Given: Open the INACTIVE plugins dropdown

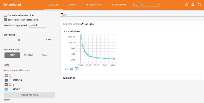Looking at the screenshot, I should point(147,5).
